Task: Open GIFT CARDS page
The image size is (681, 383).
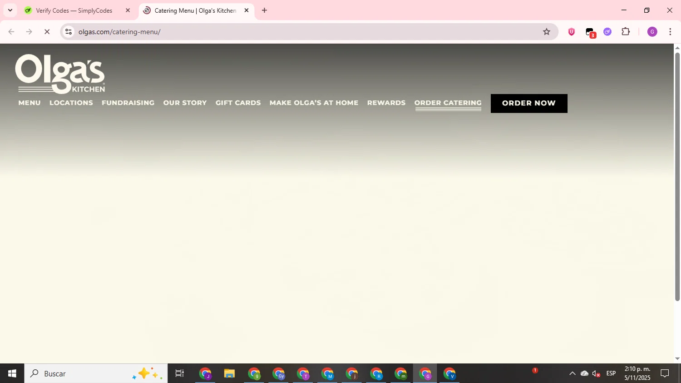Action: (238, 103)
